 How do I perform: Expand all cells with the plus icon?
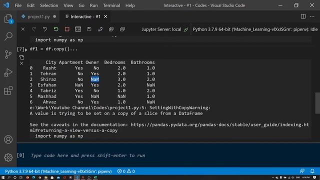(111, 29)
